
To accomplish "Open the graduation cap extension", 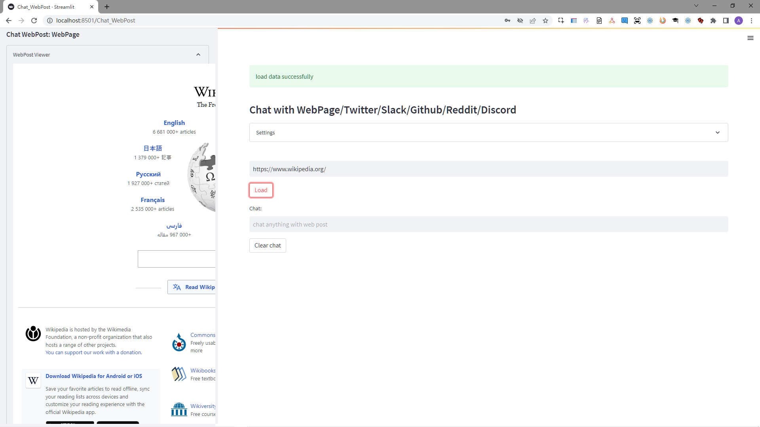I will [675, 21].
